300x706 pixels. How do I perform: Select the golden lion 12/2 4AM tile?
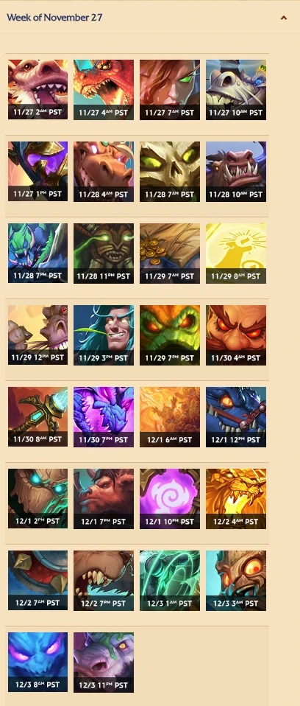[236, 499]
